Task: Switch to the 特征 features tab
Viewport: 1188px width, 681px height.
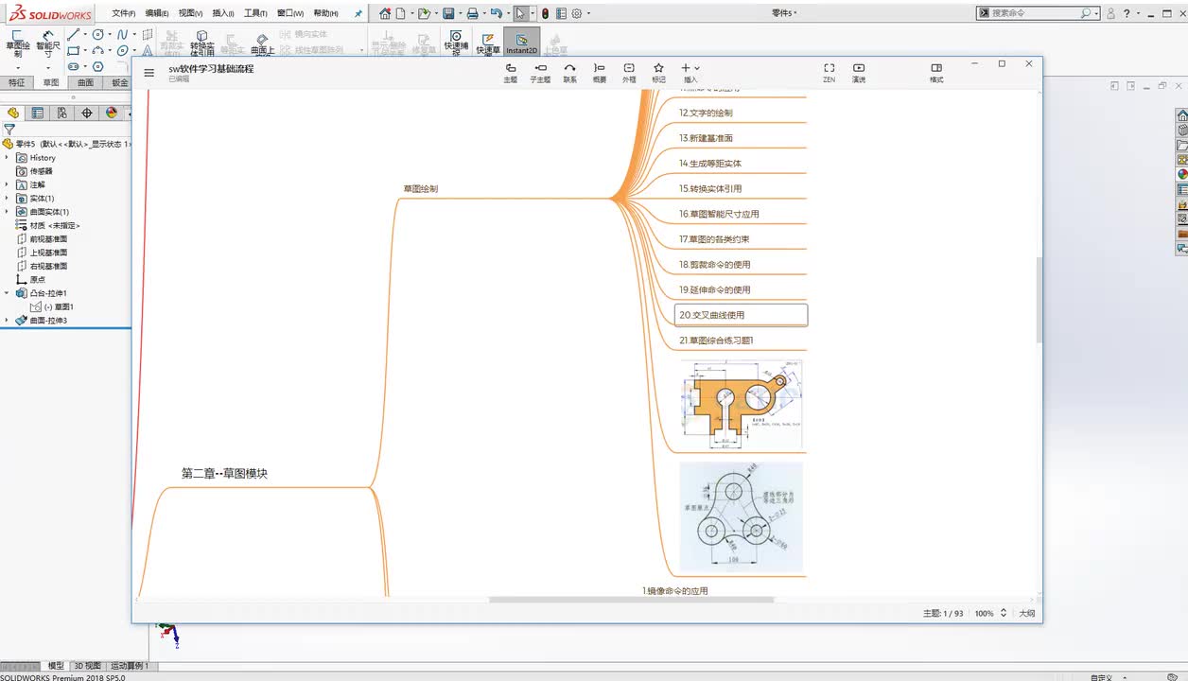Action: point(17,83)
